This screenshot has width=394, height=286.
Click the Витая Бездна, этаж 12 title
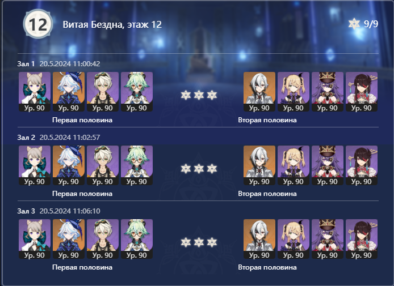tap(112, 24)
